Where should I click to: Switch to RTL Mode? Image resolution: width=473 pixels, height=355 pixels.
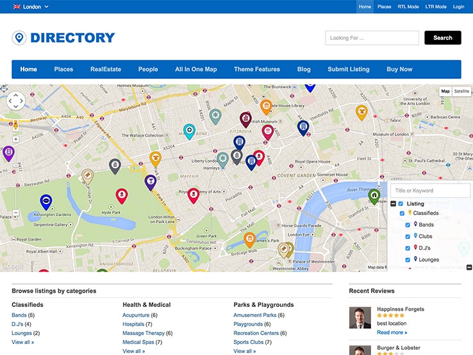[408, 6]
